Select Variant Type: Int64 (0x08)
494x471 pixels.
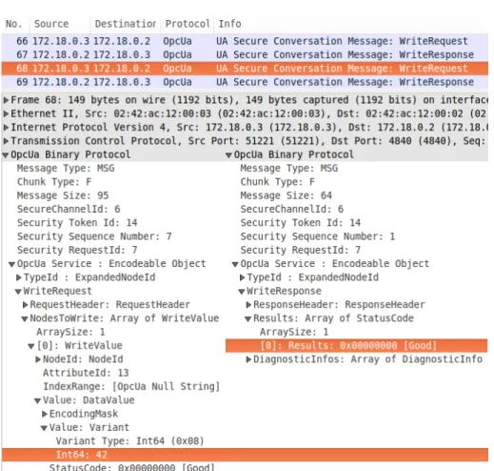tap(129, 441)
